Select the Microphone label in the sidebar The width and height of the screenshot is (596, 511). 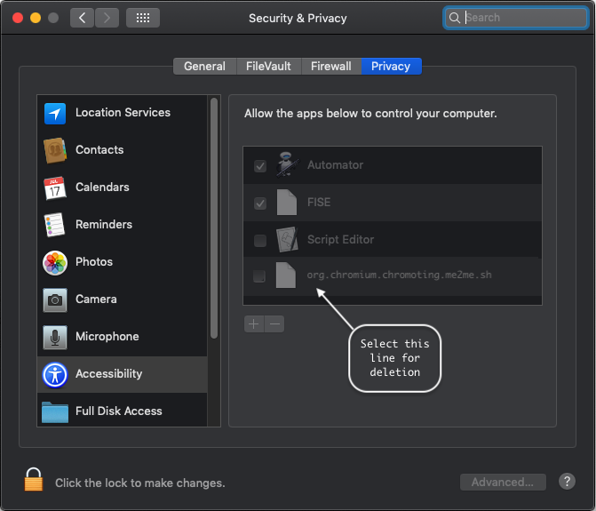107,337
